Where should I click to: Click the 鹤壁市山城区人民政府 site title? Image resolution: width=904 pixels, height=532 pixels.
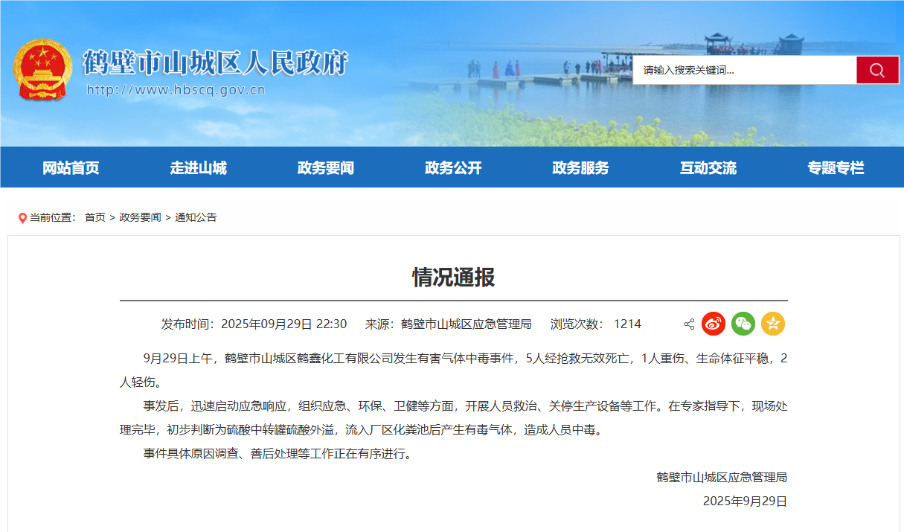coord(215,63)
